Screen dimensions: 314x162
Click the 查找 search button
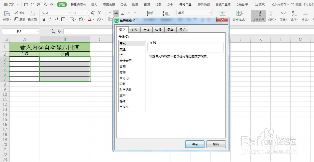(x=260, y=5)
